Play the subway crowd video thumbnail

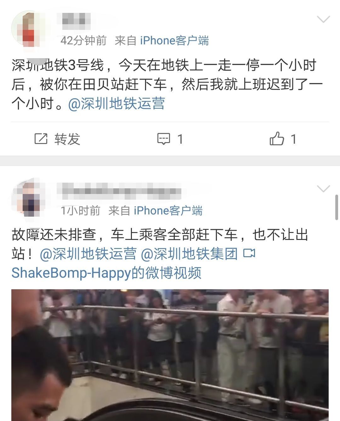pyautogui.click(x=170, y=355)
